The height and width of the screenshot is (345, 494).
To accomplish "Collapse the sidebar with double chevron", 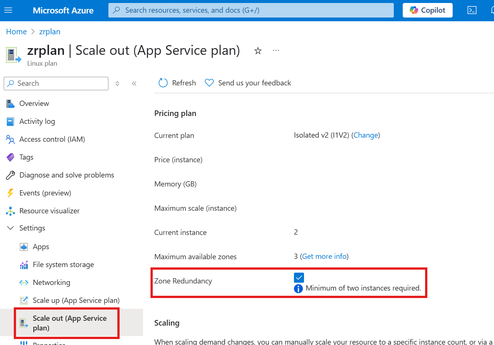I will click(x=134, y=84).
